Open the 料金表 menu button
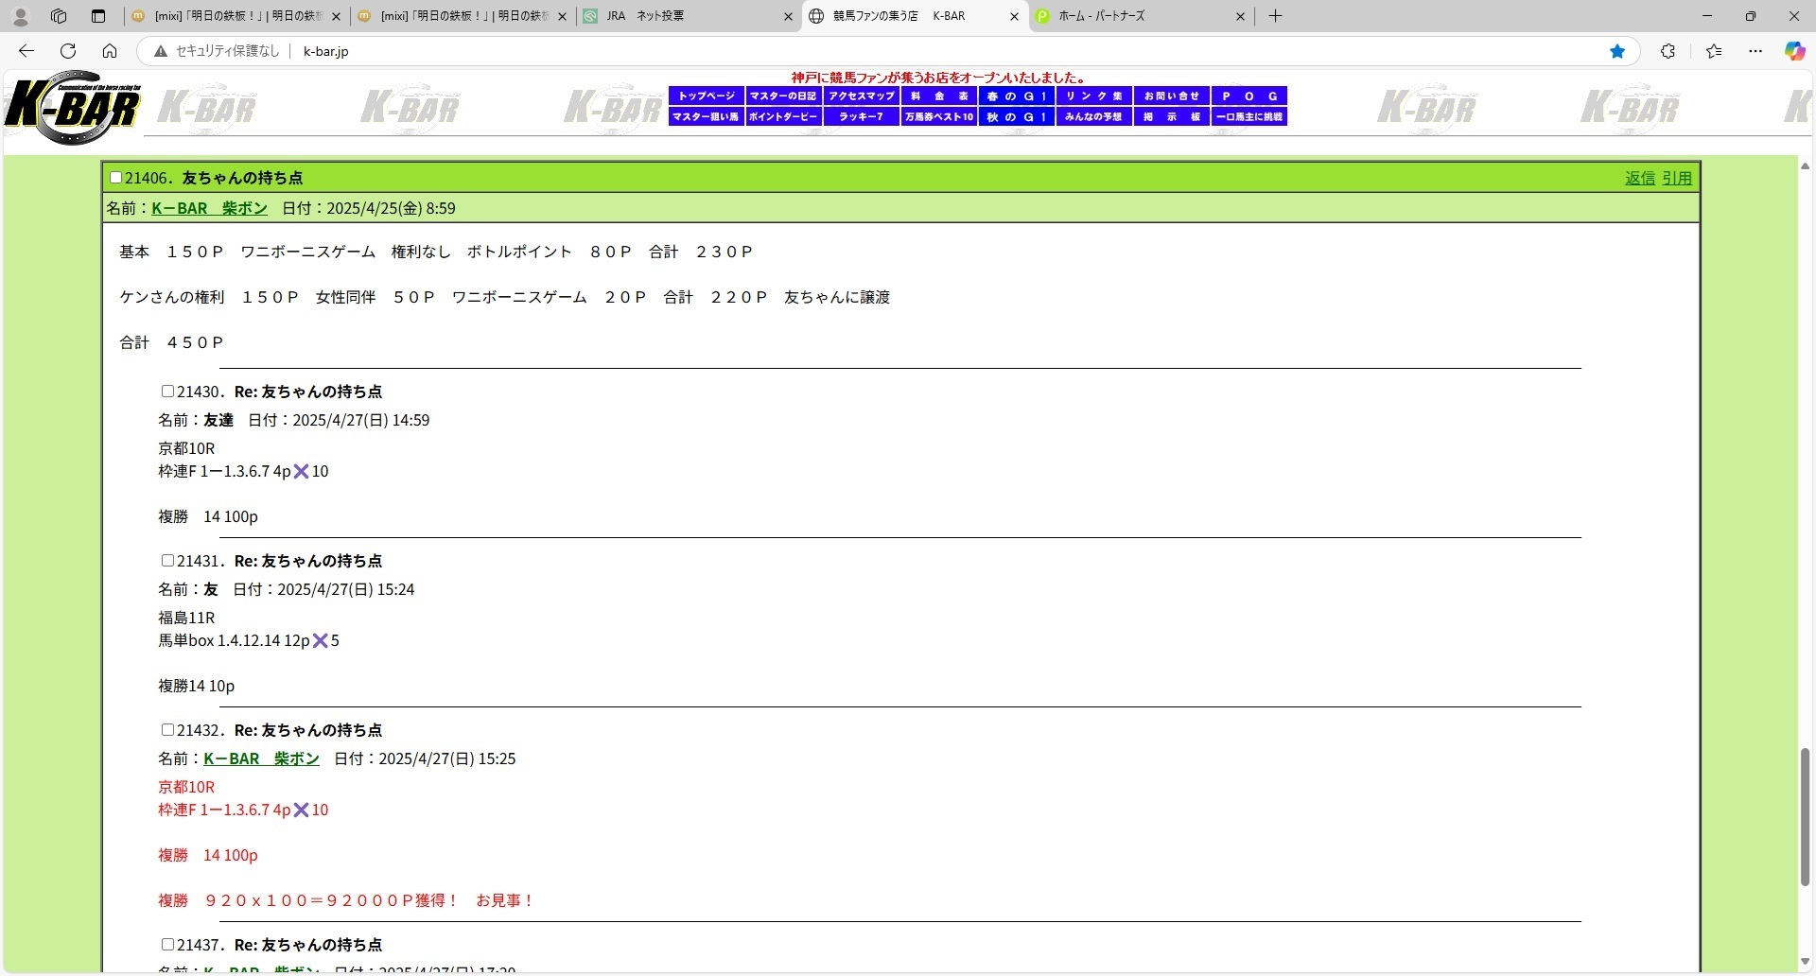The image size is (1816, 976). (x=938, y=96)
